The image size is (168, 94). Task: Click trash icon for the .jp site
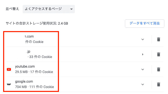158,54
